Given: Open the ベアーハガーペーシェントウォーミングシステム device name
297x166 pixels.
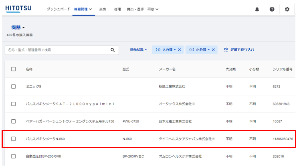Looking at the screenshot, I should point(70,121).
